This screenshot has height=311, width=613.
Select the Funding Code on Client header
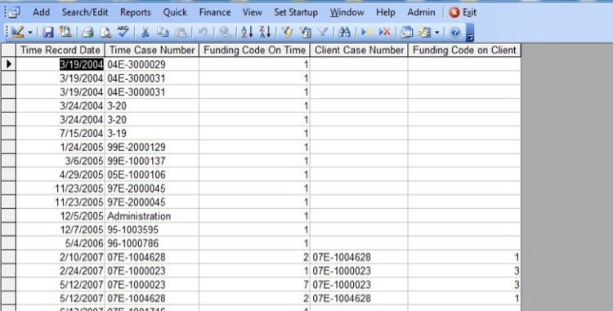tap(464, 50)
